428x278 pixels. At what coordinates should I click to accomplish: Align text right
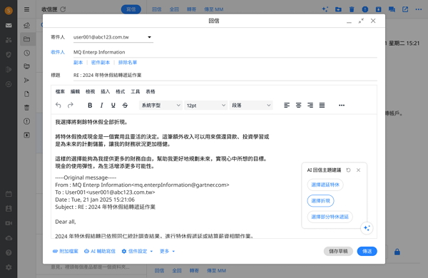pos(310,105)
